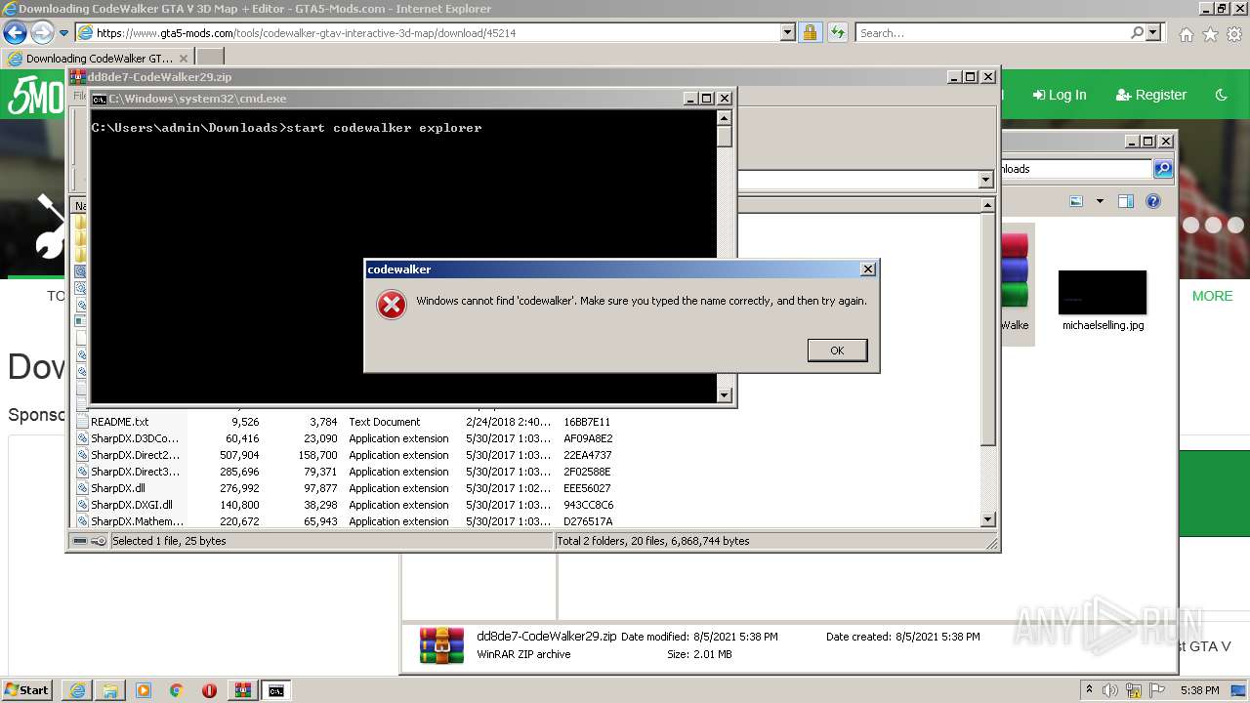Screen dimensions: 1250x703
Task: Expand the address bar autocomplete dropdown
Action: pyautogui.click(x=788, y=32)
